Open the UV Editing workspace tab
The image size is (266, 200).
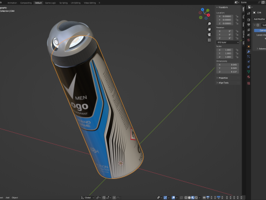[76, 3]
